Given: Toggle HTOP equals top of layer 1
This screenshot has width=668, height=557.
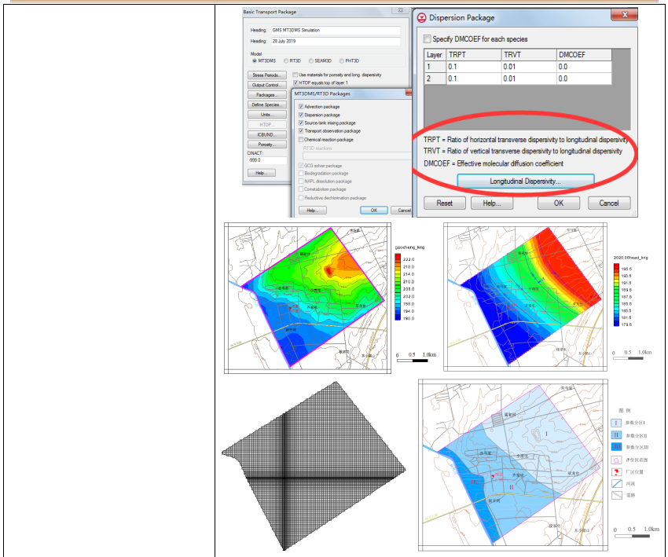Looking at the screenshot, I should coord(295,82).
